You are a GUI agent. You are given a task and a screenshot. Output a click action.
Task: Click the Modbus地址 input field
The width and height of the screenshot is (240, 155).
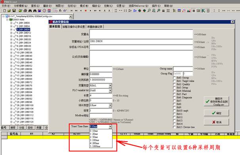(x=101, y=115)
